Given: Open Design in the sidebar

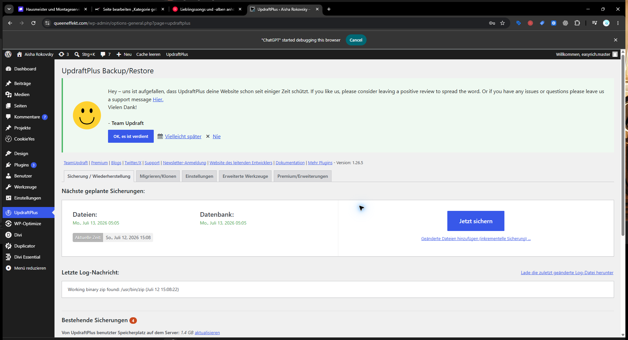Looking at the screenshot, I should [21, 153].
